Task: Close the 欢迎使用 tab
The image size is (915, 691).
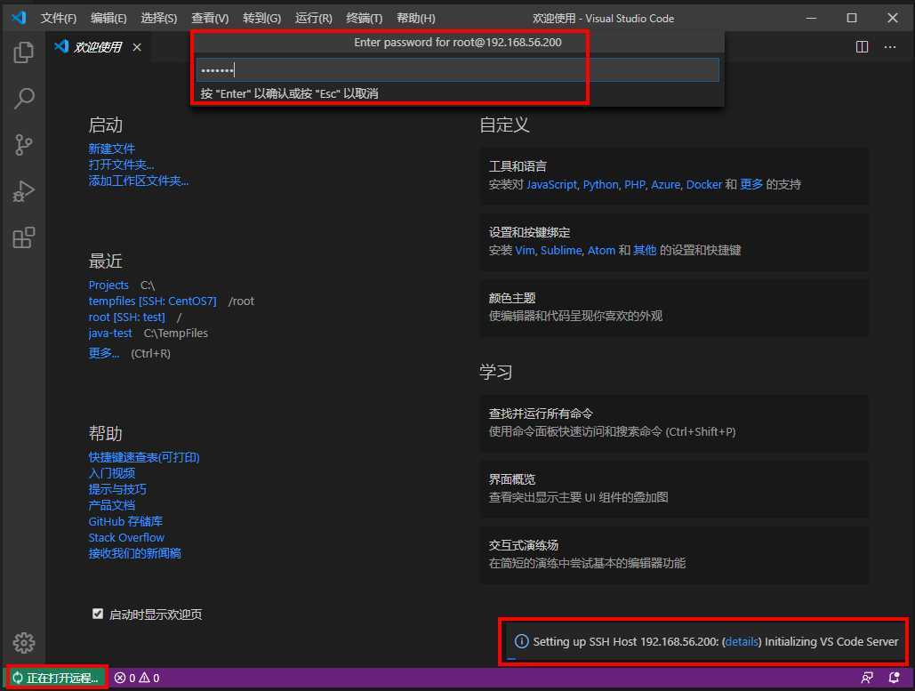Action: 137,46
